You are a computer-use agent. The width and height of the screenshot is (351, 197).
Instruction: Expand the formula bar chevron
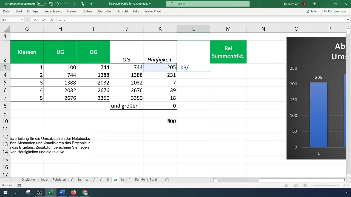click(348, 20)
